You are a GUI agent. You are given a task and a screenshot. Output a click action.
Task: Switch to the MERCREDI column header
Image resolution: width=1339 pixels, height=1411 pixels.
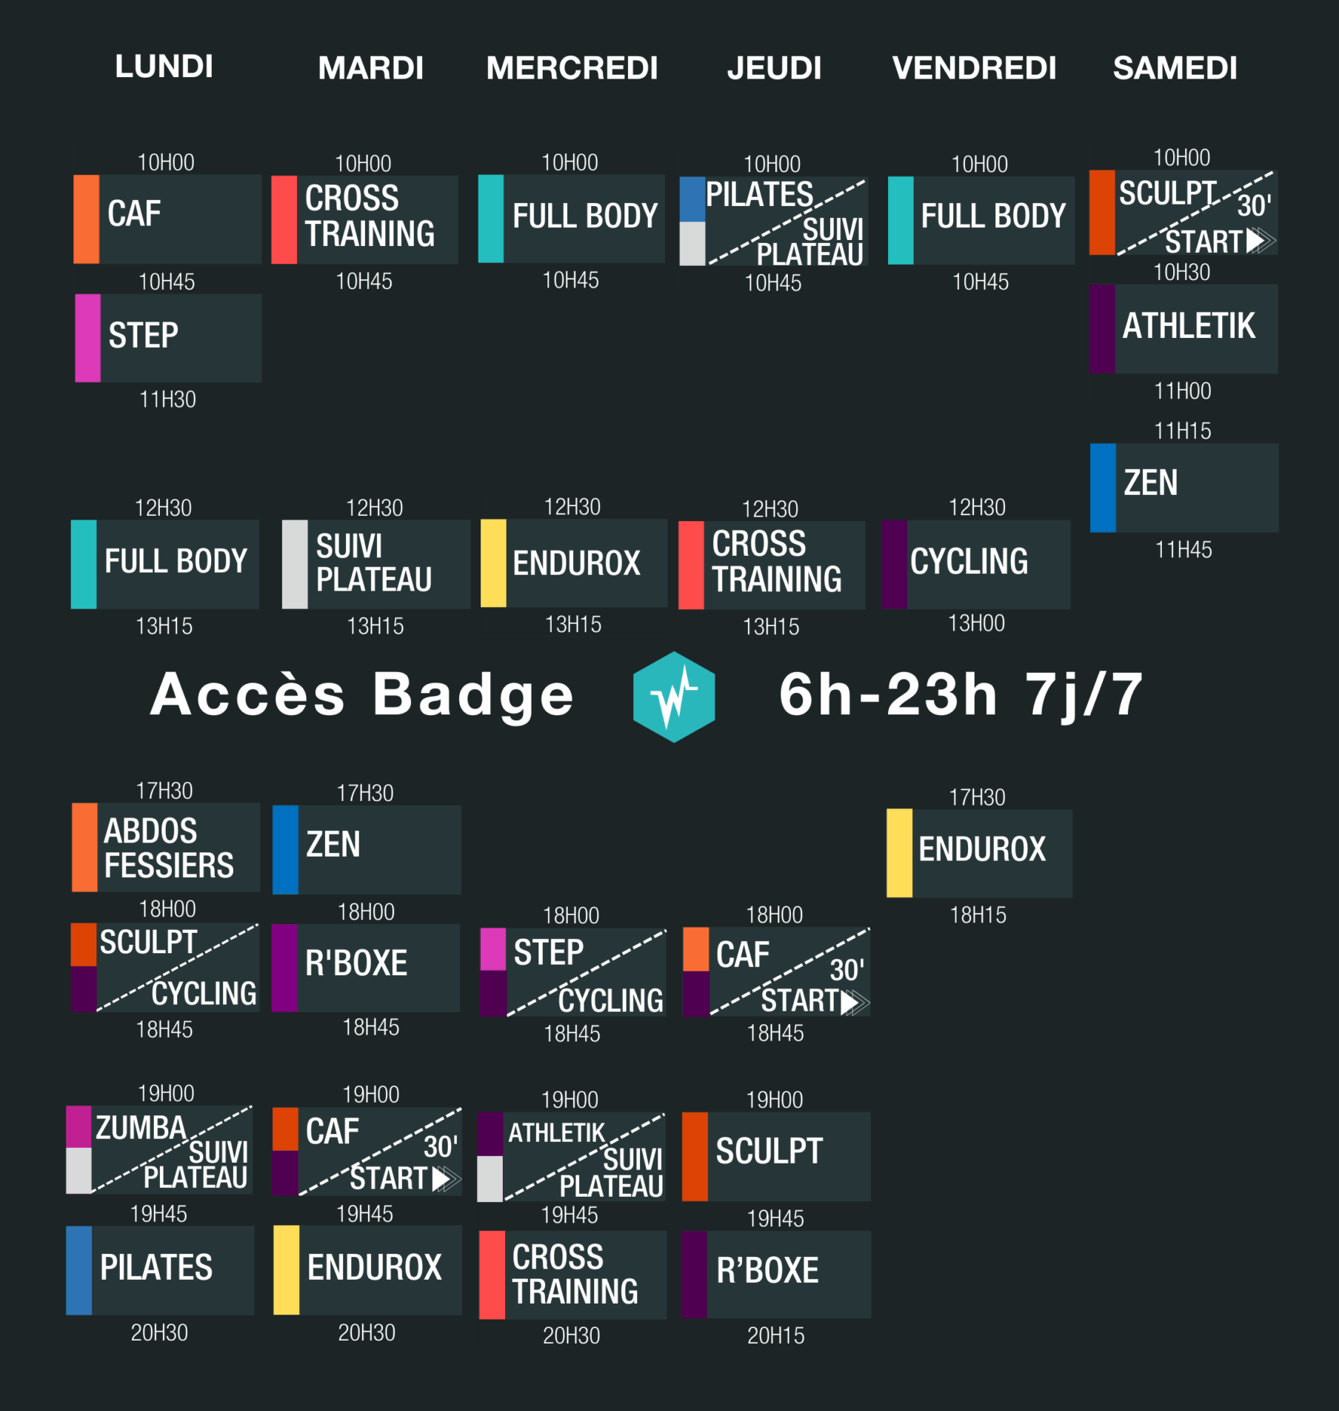(572, 68)
